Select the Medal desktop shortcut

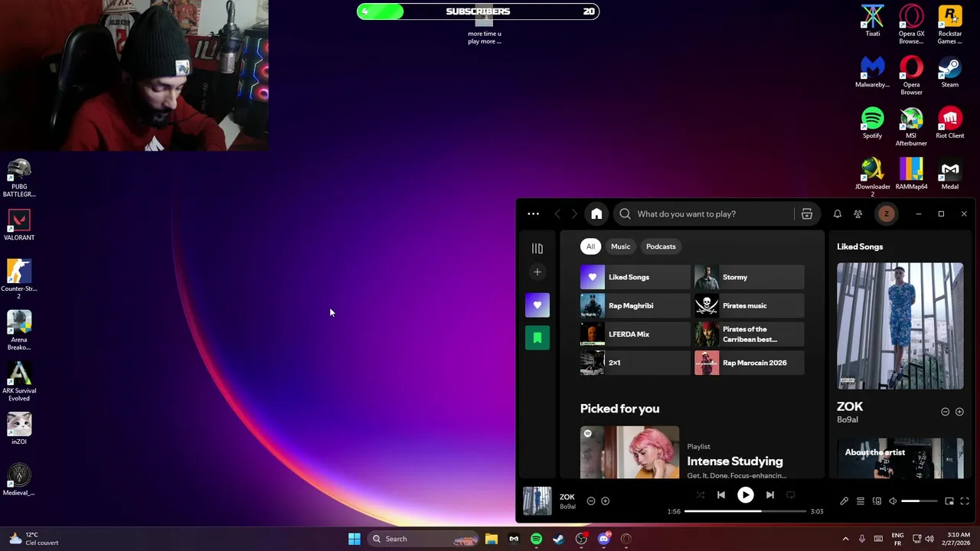949,174
